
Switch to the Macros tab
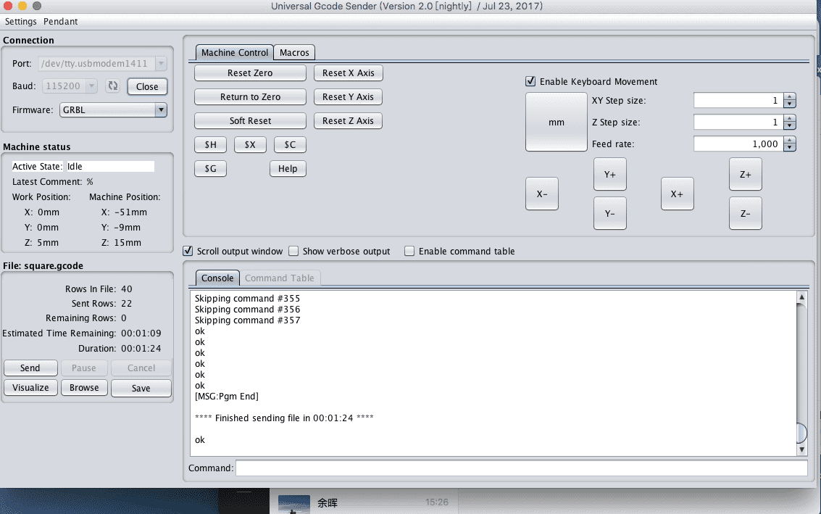[x=294, y=52]
